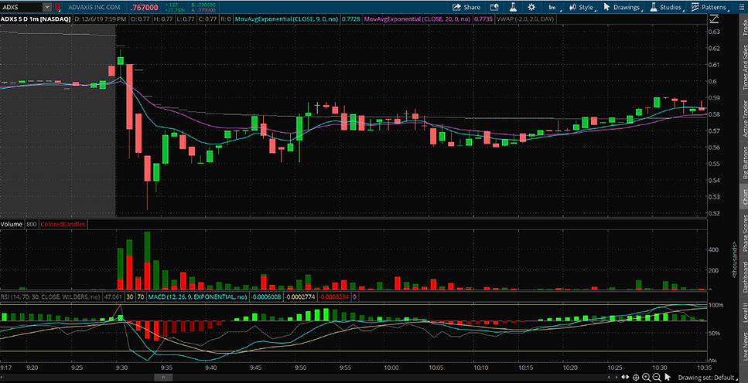748x383 pixels.
Task: Click the crosshair pan icon at bottom
Action: coord(635,378)
